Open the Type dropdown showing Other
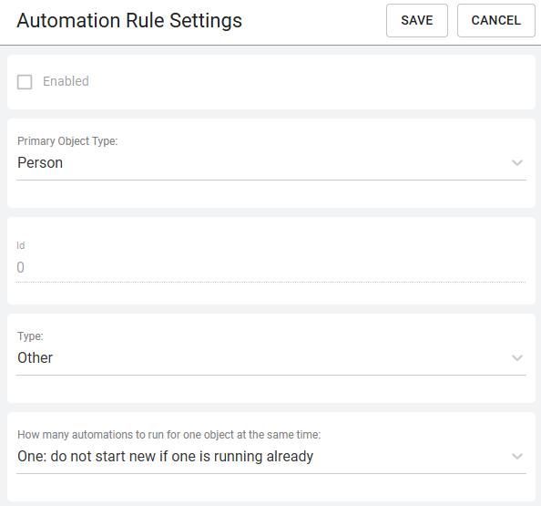Viewport: 541px width, 506px height. pos(271,357)
